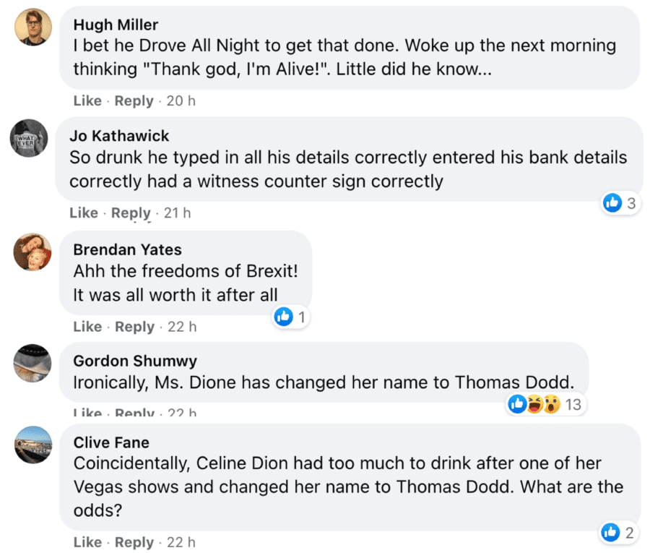Click the thumbs-up reaction icon on Brendan Yates' comment
Viewport: 650px width, 553px height.
[x=283, y=317]
